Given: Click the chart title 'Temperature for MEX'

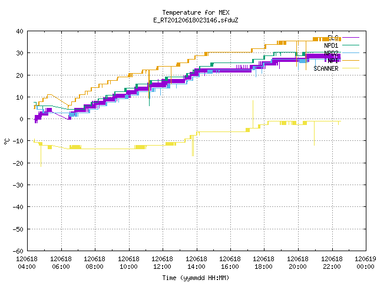Looking at the screenshot, I should pyautogui.click(x=196, y=12).
